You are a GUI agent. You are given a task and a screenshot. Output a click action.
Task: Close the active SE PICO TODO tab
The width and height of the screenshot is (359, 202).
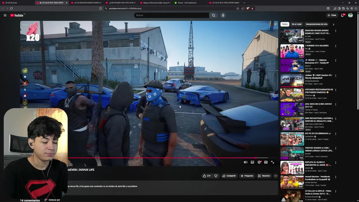66,3
